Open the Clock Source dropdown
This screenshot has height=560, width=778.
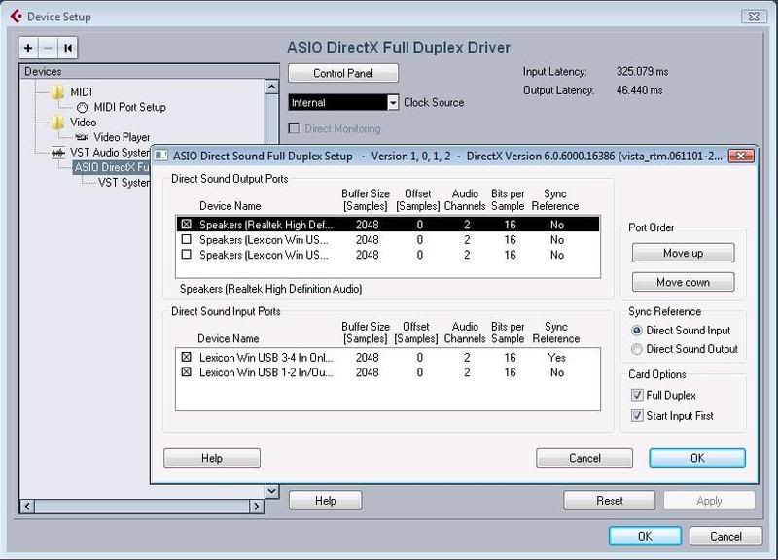tap(393, 103)
